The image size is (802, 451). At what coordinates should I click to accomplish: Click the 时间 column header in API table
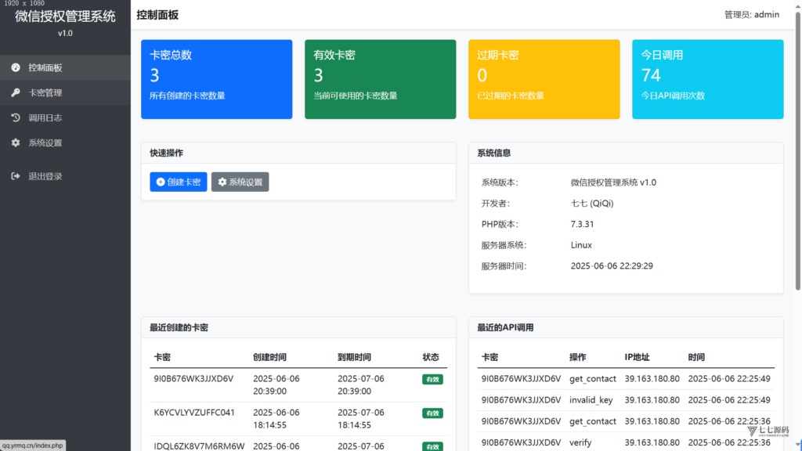pos(696,357)
